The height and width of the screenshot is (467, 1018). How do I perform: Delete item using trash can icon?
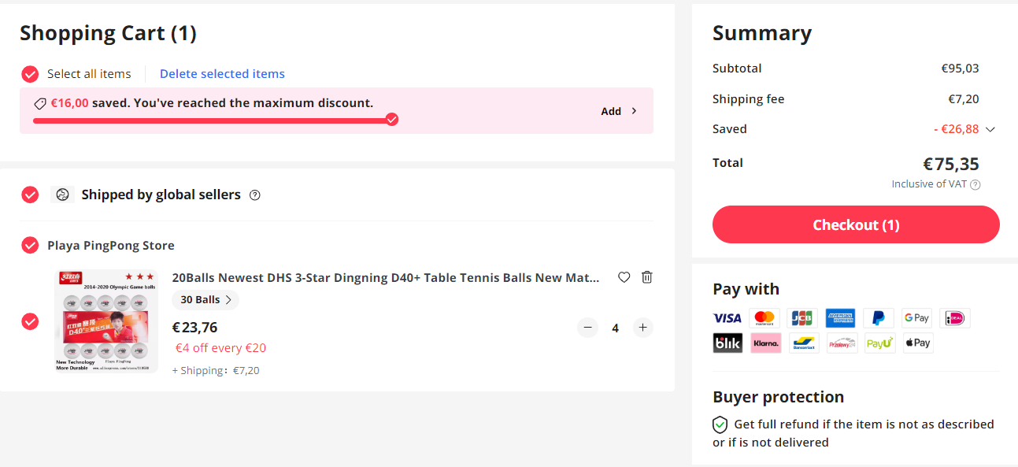[x=646, y=277]
